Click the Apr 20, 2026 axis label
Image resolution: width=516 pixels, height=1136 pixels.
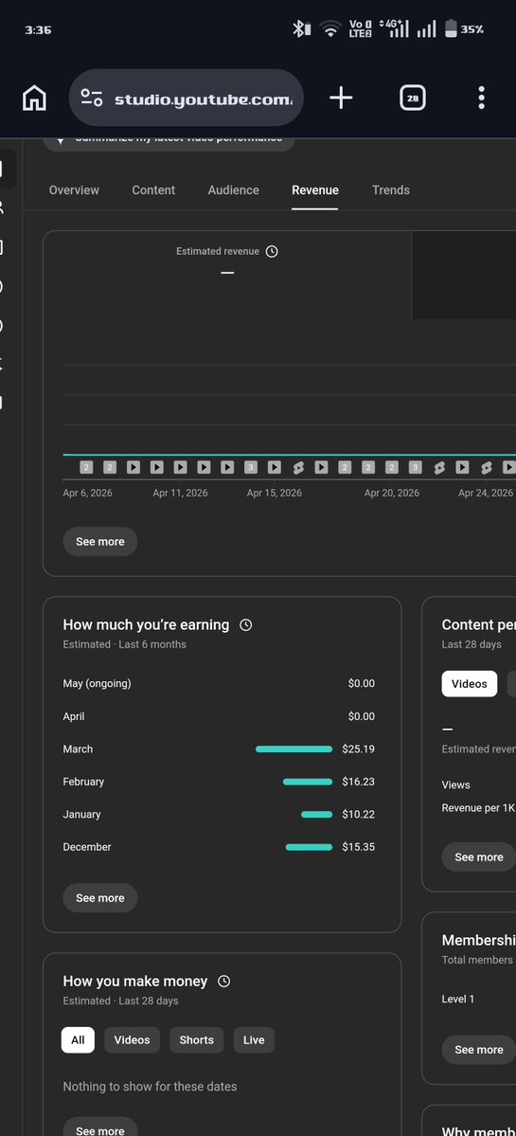pyautogui.click(x=392, y=493)
